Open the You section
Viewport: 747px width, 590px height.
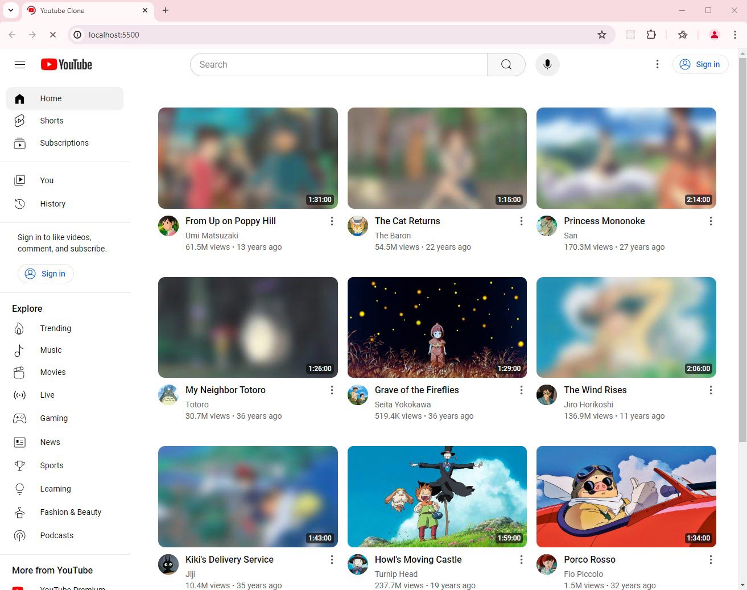[x=65, y=180]
